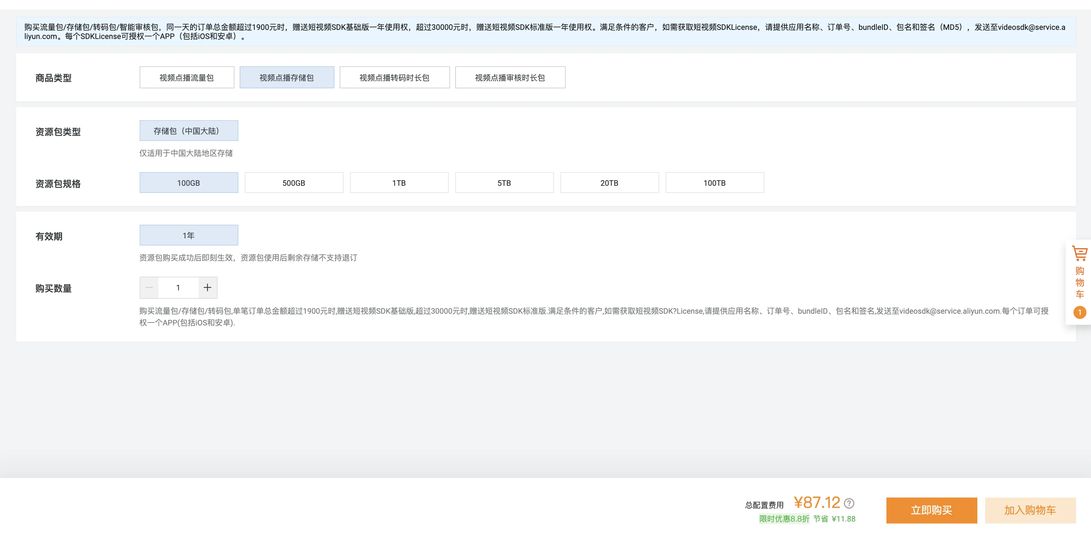Image resolution: width=1091 pixels, height=543 pixels.
Task: Click the cart item count badge
Action: (1080, 313)
